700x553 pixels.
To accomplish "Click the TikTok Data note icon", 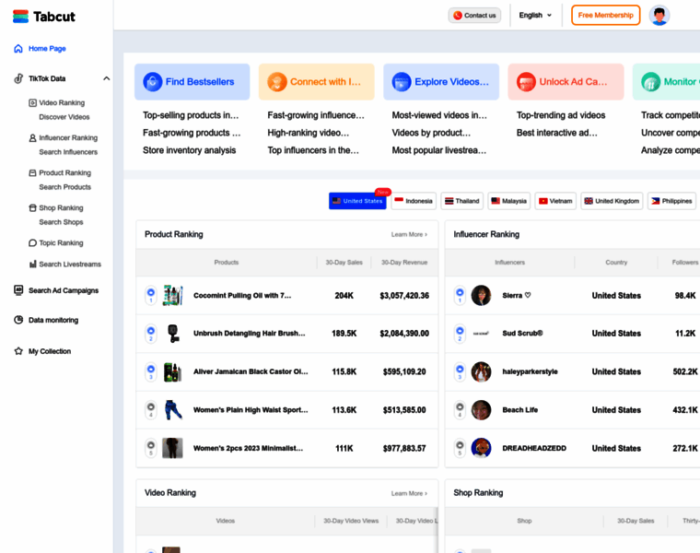I will pos(18,78).
